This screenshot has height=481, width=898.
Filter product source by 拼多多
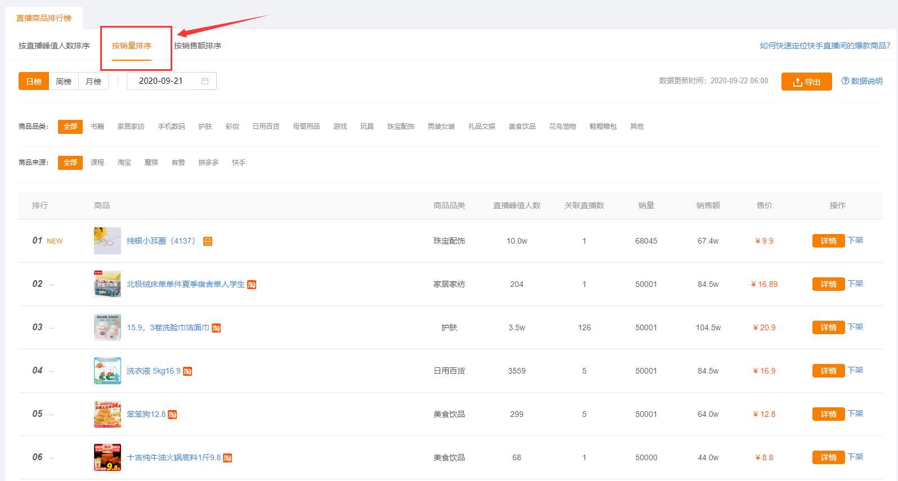[208, 163]
